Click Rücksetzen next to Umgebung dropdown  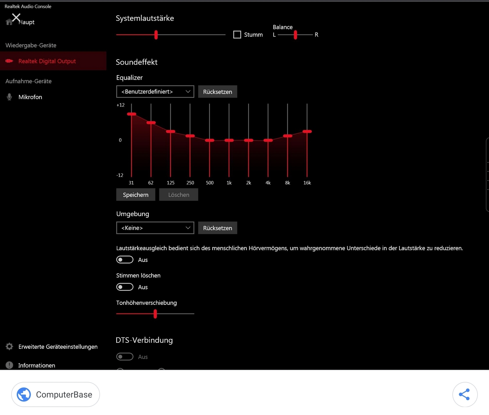(x=218, y=228)
